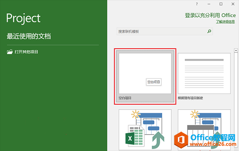Select the 空白项目 blank project thumbnail
Viewport: 239px width, 151px height.
click(x=145, y=74)
